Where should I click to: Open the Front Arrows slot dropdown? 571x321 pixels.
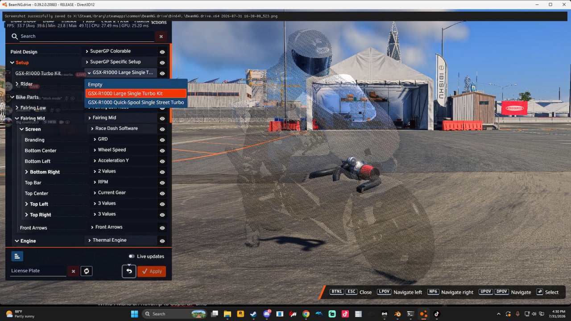pyautogui.click(x=122, y=227)
